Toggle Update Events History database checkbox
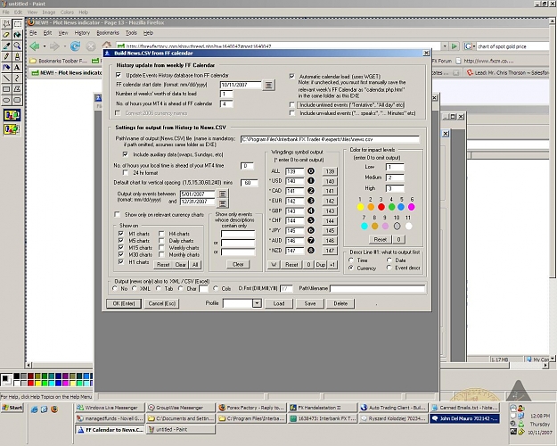This screenshot has height=446, width=557. point(119,75)
